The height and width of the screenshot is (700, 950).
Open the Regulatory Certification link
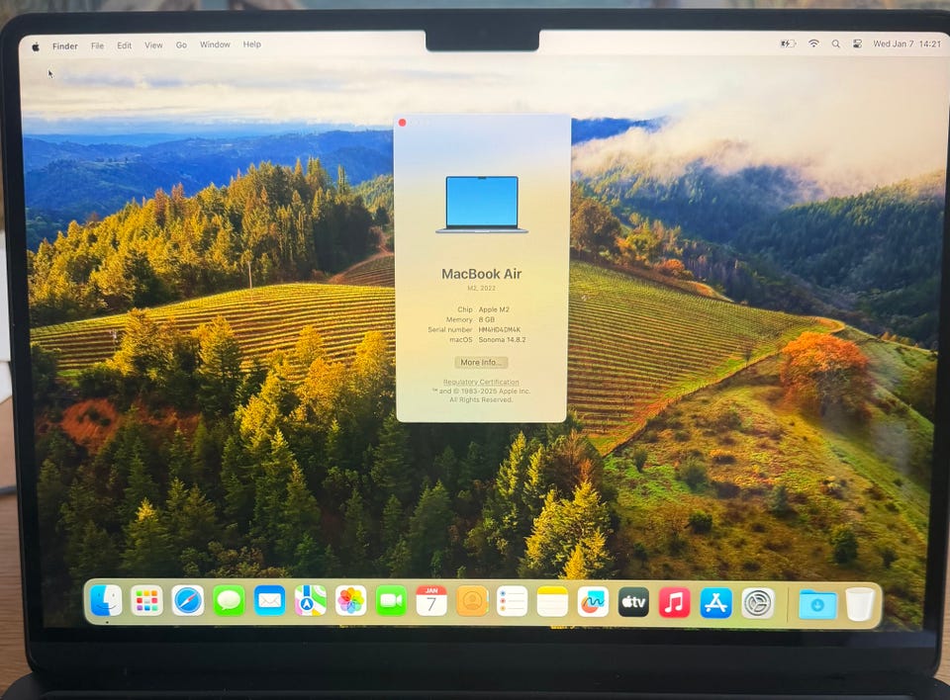pos(481,382)
